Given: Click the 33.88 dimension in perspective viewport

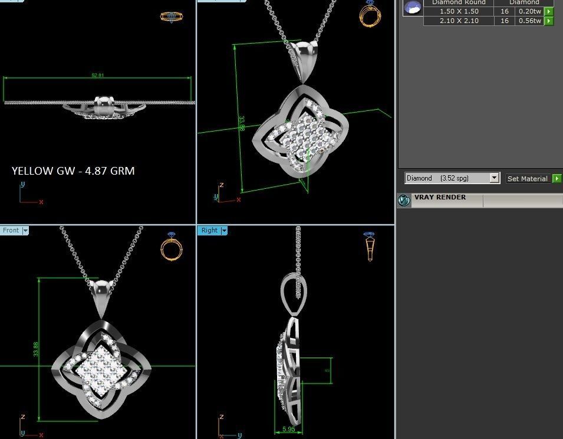Looking at the screenshot, I should (x=242, y=123).
